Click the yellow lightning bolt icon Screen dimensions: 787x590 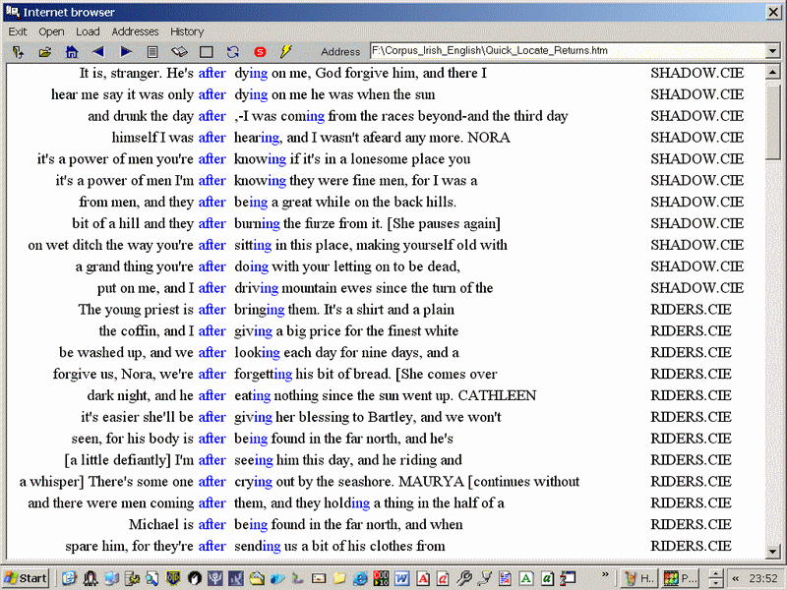click(x=286, y=51)
